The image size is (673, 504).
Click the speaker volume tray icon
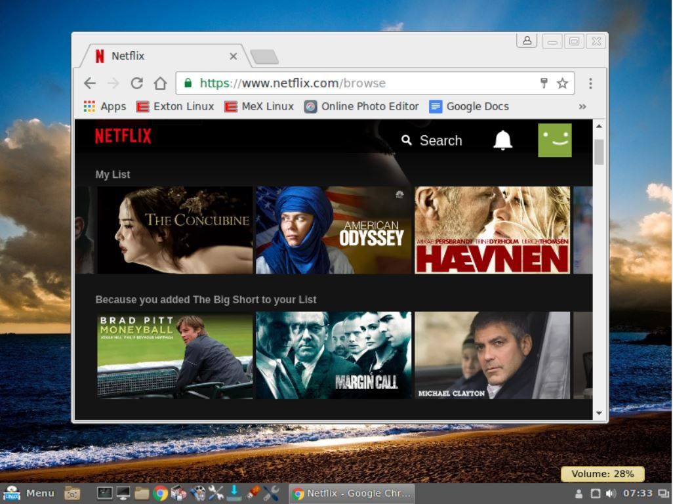pos(611,493)
